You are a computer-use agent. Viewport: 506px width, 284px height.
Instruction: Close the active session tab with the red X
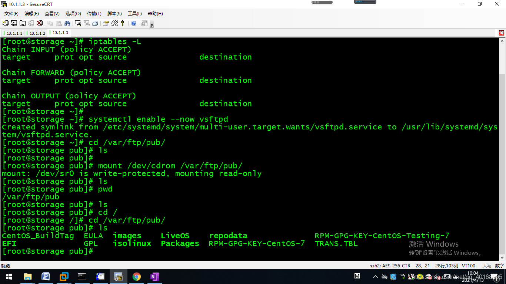tap(502, 33)
